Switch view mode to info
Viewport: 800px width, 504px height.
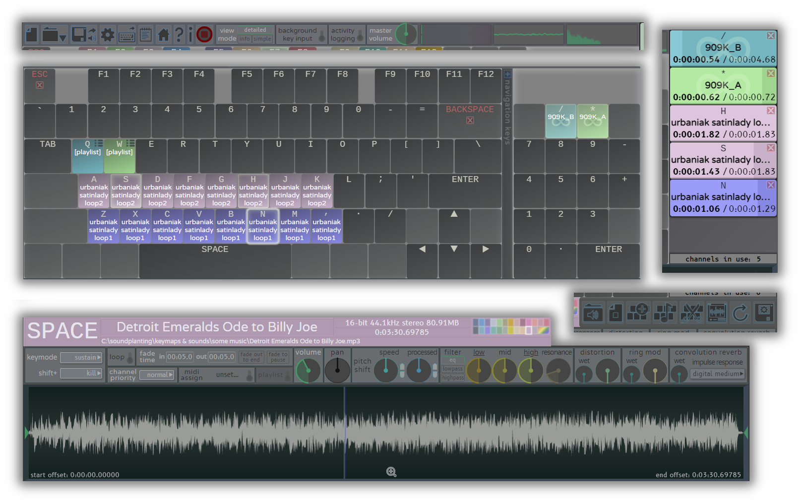245,39
